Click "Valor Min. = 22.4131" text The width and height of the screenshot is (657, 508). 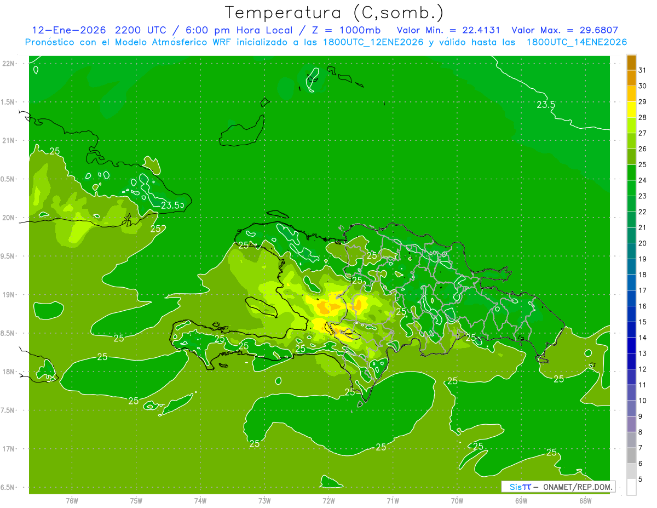[448, 30]
